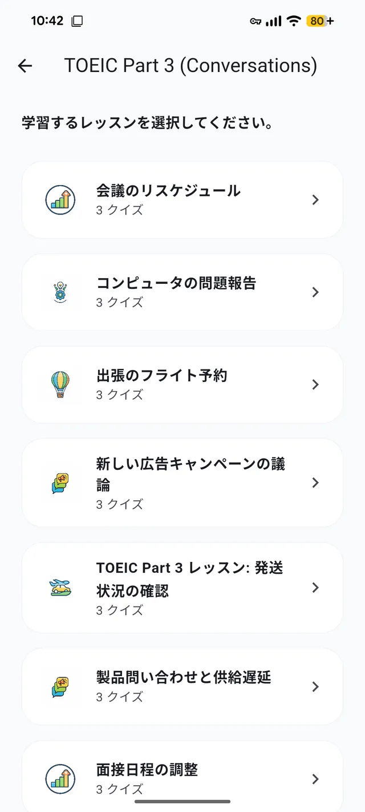Tap the back arrow in the header
The height and width of the screenshot is (812, 365).
25,66
